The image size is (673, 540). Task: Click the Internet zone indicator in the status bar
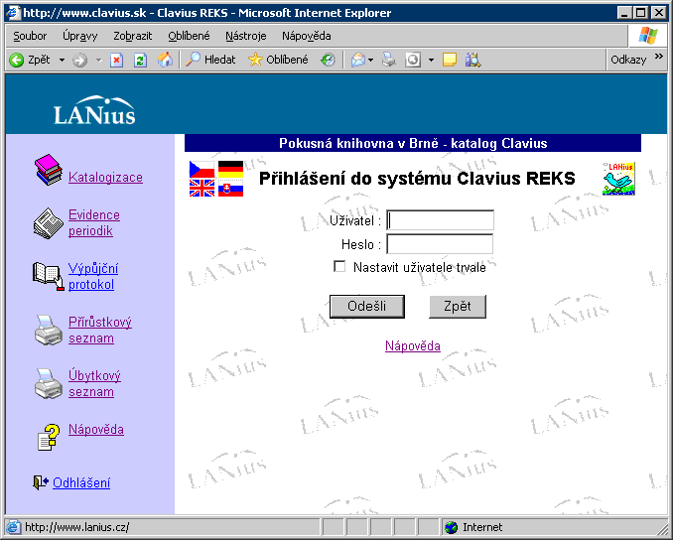point(473,527)
